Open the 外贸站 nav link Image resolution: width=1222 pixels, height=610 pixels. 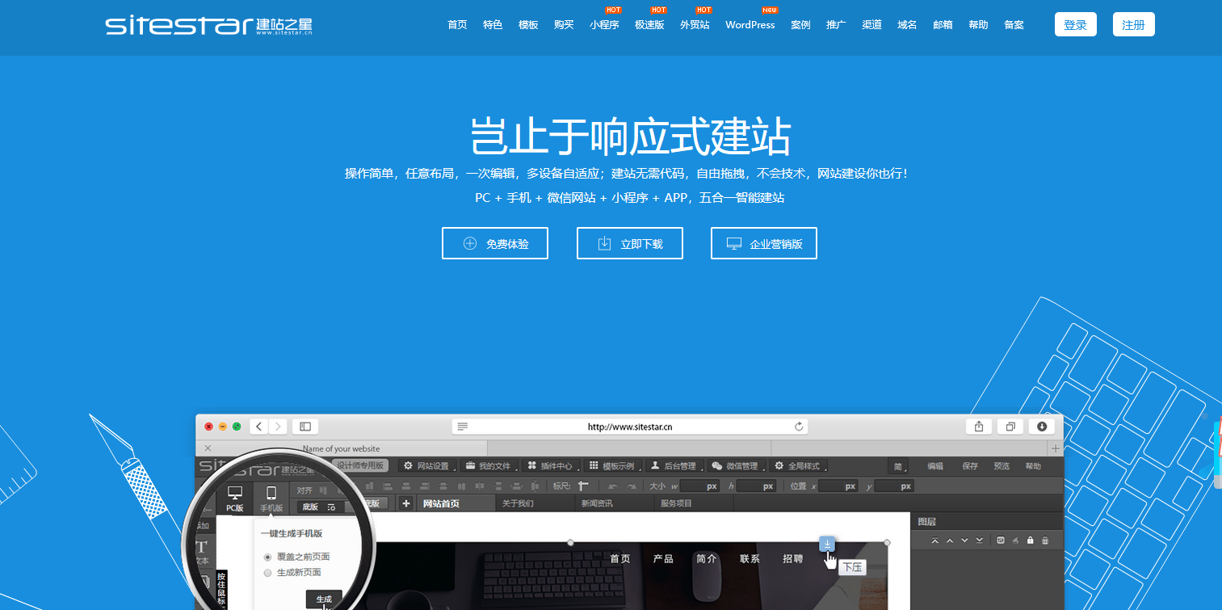[x=695, y=25]
